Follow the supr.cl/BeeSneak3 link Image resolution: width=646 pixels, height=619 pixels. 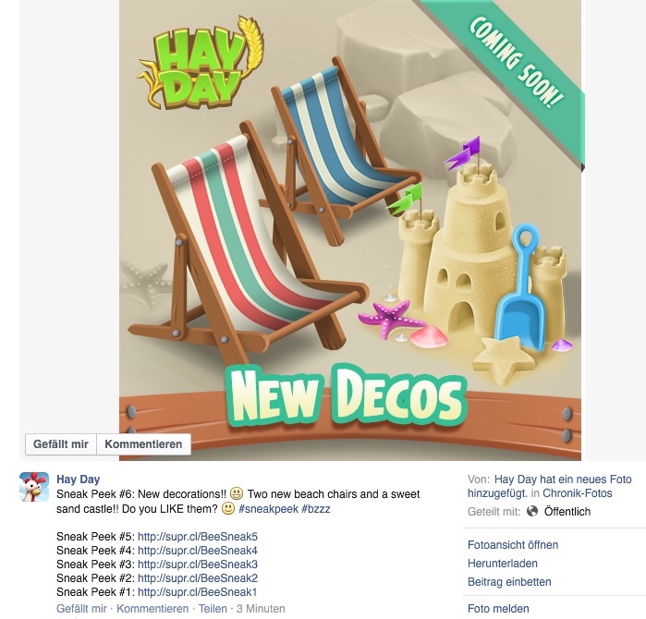coord(198,564)
